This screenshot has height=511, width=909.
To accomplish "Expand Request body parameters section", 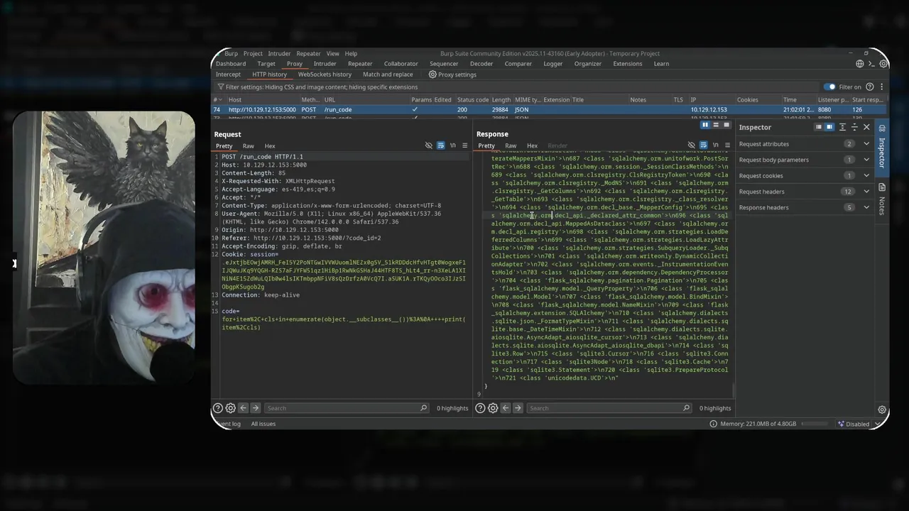I will [x=866, y=160].
